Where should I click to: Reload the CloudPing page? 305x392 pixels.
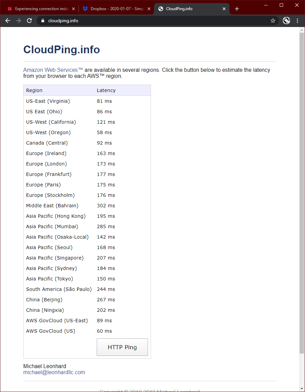click(29, 21)
